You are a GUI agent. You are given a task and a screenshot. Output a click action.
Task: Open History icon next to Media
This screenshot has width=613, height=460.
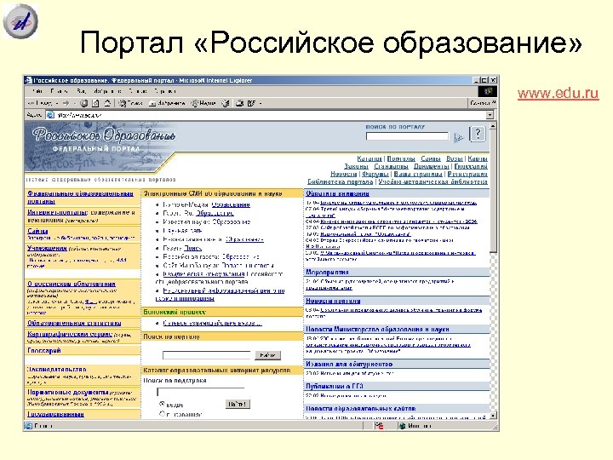click(x=226, y=103)
